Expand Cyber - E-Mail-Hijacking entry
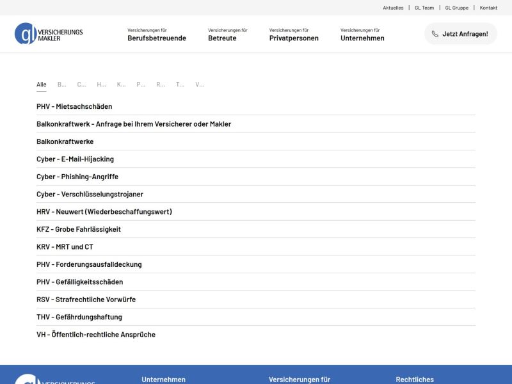Screen dimensions: 512x384 point(256,159)
